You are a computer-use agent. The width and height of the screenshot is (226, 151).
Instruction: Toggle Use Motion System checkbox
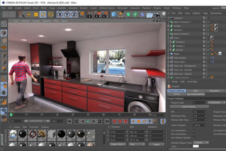pos(194,138)
